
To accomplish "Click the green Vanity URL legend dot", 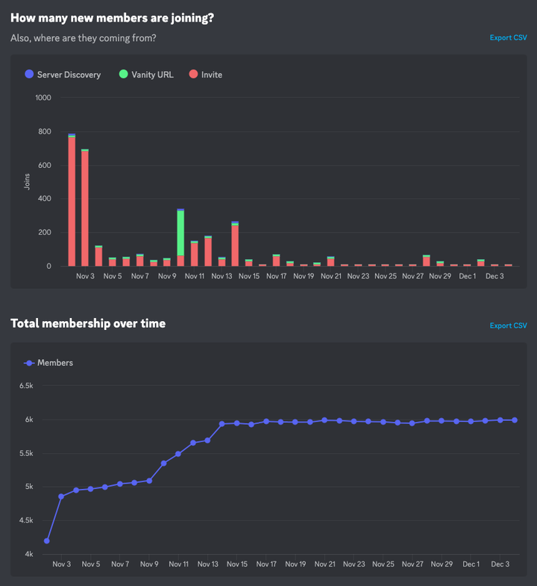I will [123, 74].
